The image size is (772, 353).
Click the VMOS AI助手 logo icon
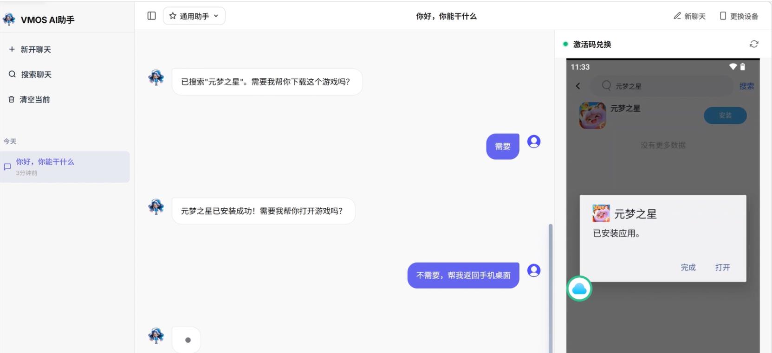pyautogui.click(x=9, y=19)
